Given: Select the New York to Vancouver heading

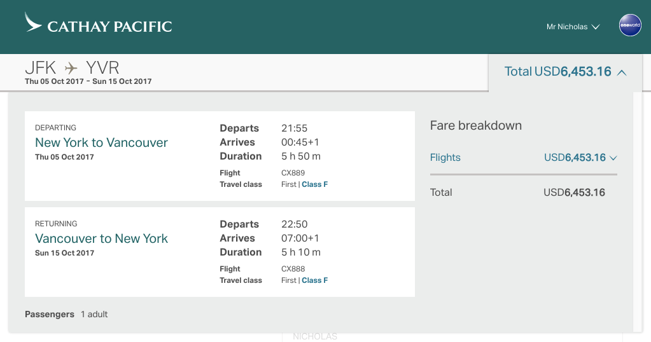Looking at the screenshot, I should point(101,142).
